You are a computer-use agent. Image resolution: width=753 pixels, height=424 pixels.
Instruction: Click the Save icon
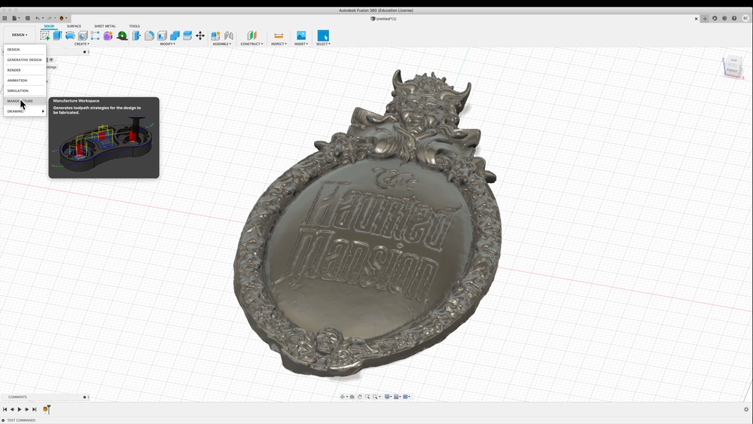click(x=27, y=18)
